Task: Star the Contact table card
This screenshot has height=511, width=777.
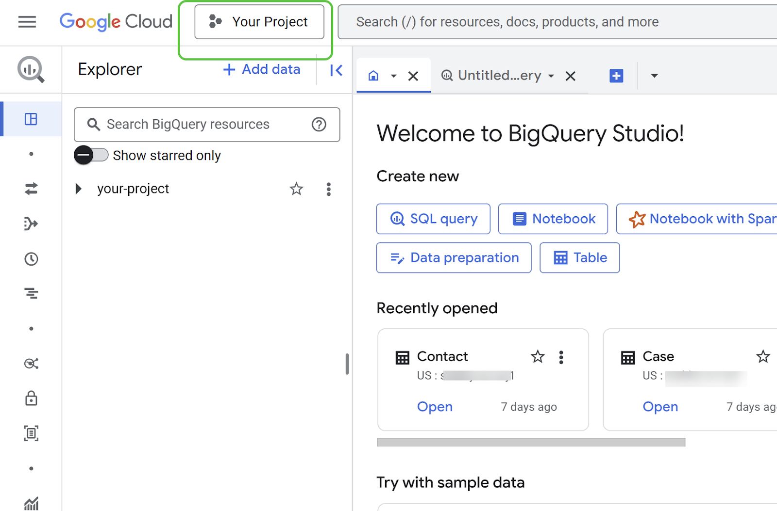Action: pos(538,357)
